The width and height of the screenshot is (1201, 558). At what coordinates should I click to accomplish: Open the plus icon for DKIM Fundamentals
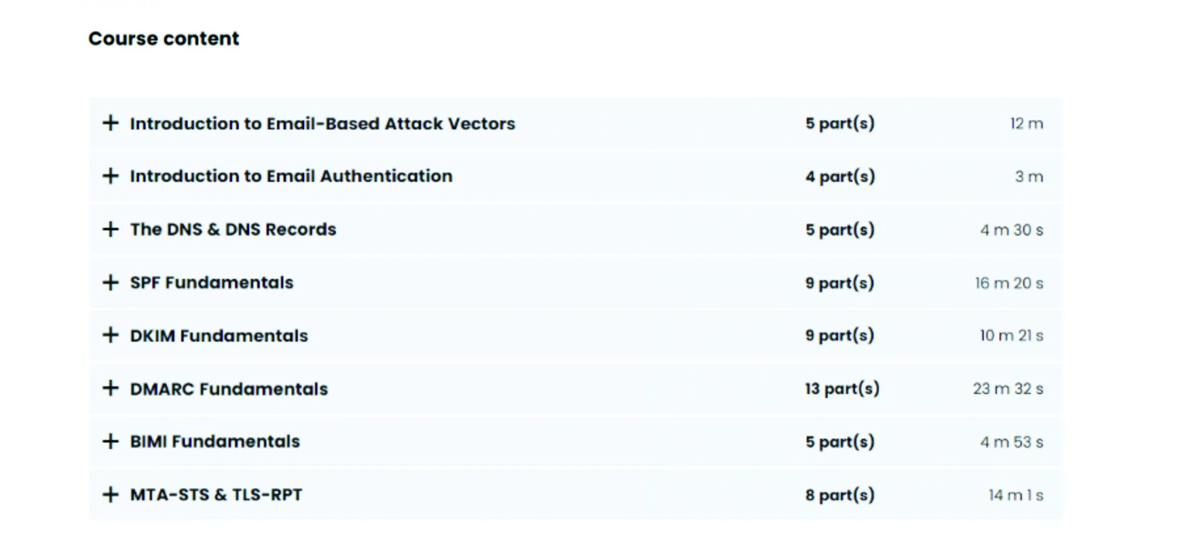click(x=110, y=335)
